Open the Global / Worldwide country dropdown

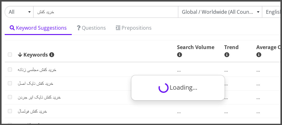tap(220, 12)
